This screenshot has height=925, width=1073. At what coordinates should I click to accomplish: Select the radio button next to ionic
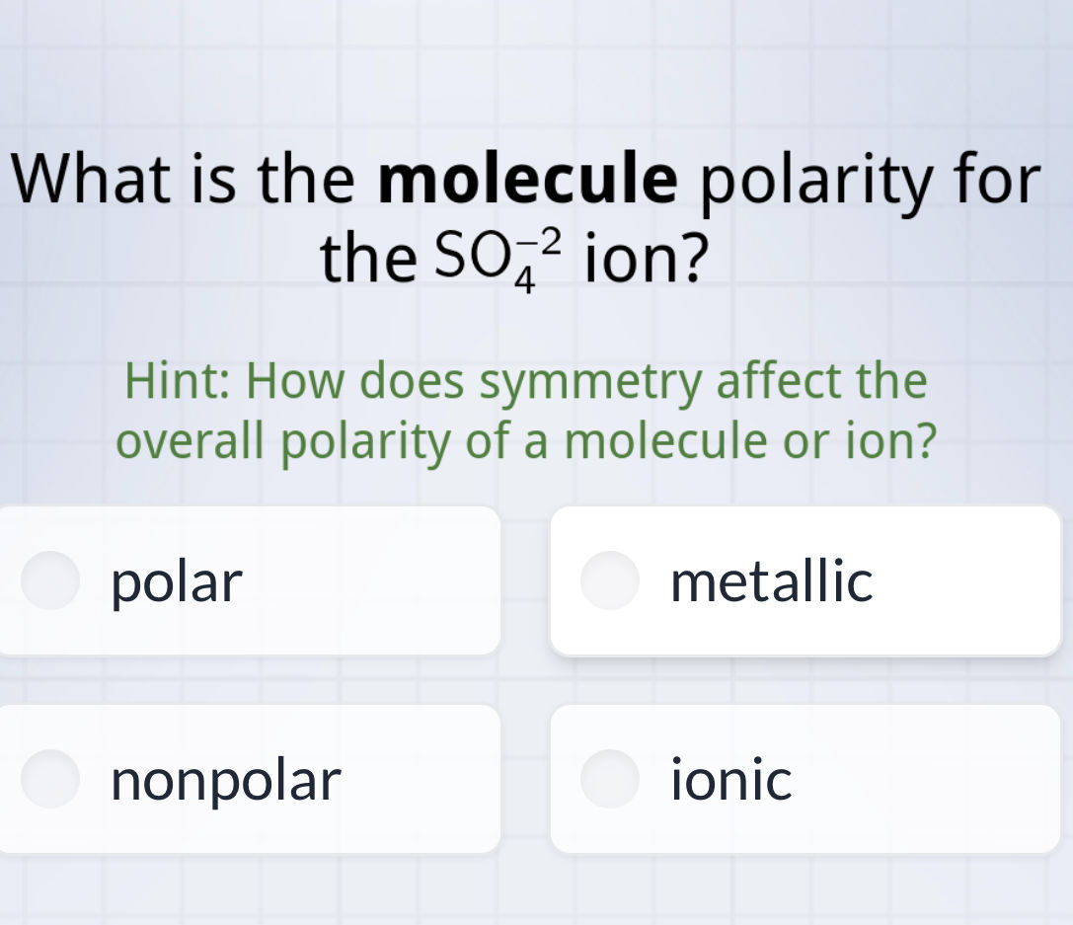coord(610,779)
